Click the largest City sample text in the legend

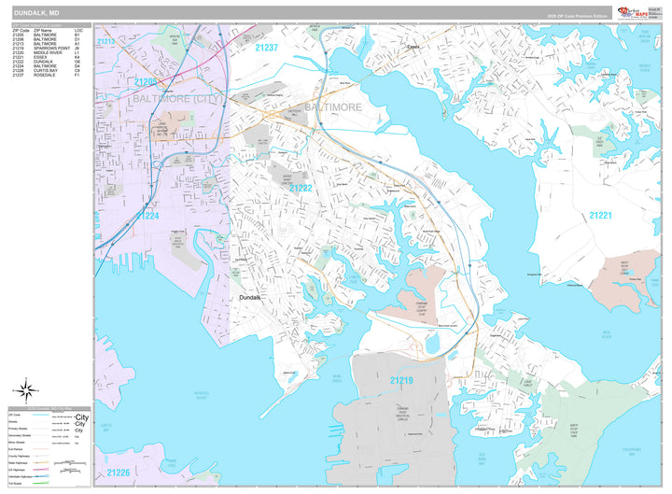click(x=82, y=417)
